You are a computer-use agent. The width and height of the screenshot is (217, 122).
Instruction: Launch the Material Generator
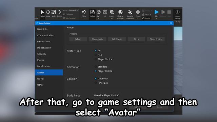(130, 14)
